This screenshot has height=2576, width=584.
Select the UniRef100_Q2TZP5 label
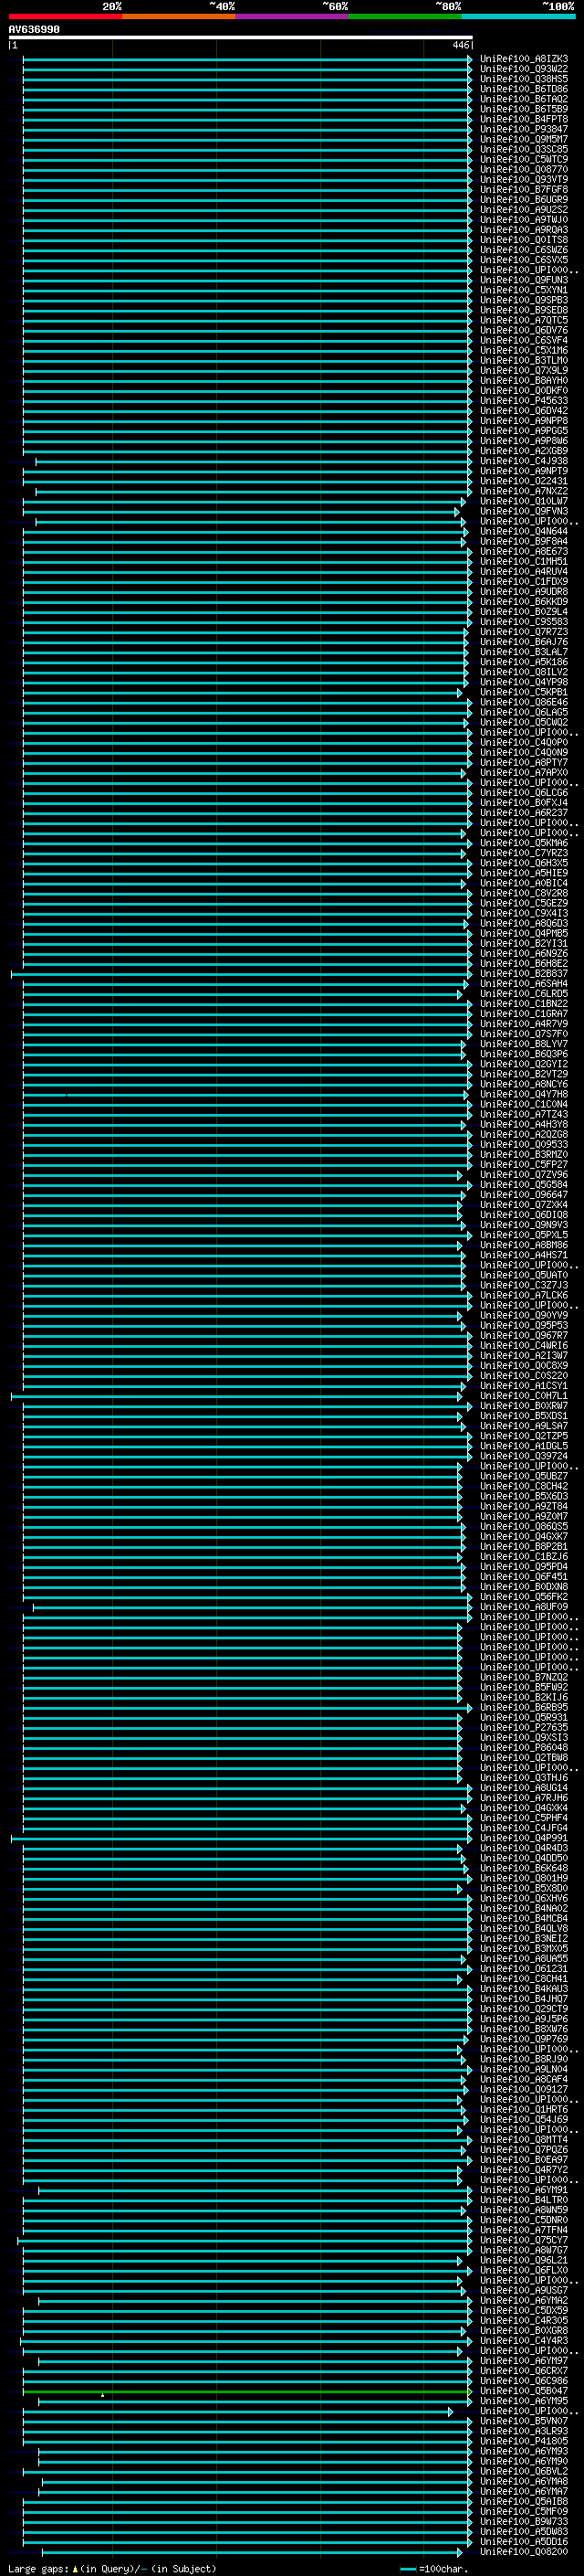[x=523, y=1436]
